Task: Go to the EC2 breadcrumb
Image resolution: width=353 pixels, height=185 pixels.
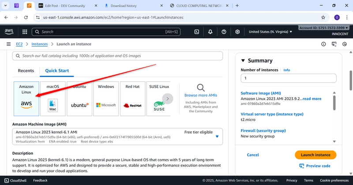Action: pyautogui.click(x=19, y=44)
